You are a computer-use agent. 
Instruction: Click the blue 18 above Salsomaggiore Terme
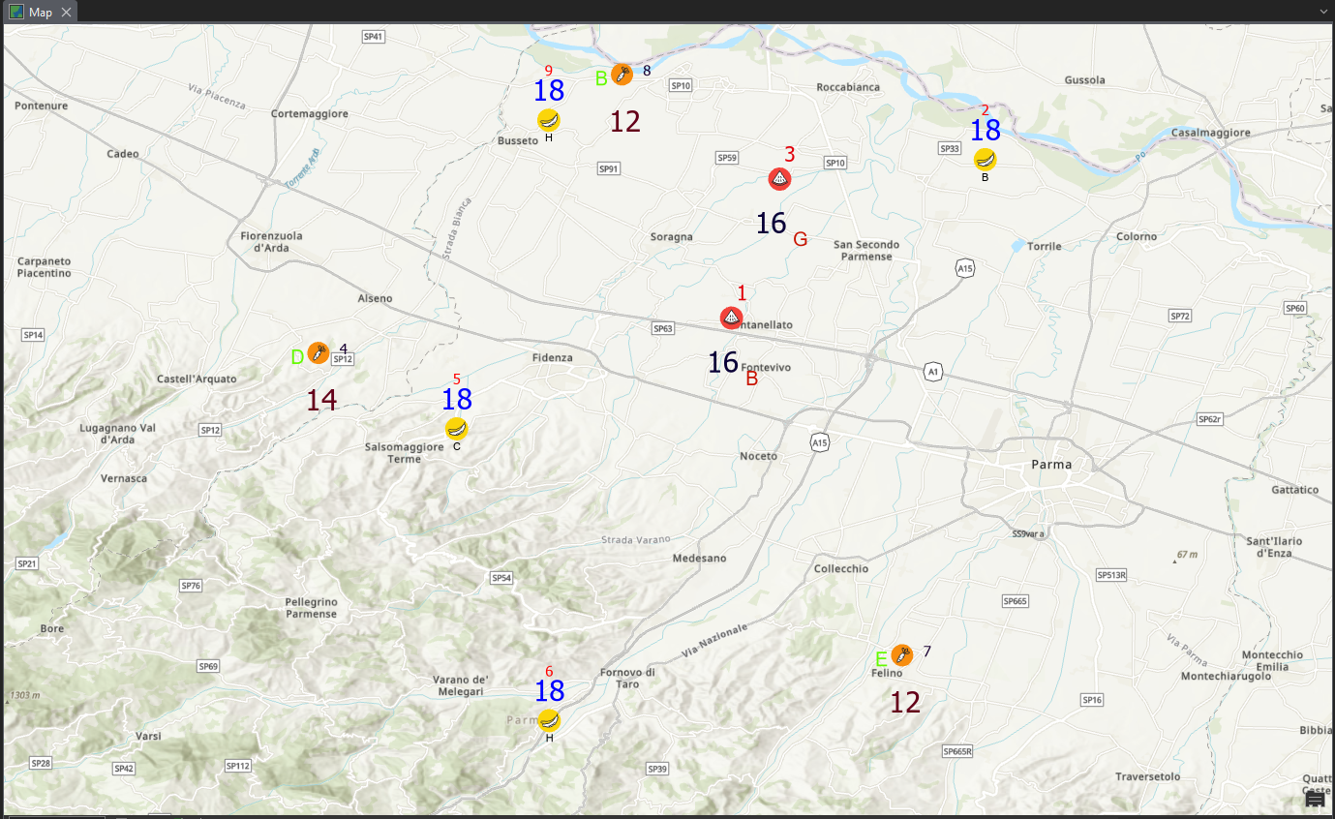point(455,398)
